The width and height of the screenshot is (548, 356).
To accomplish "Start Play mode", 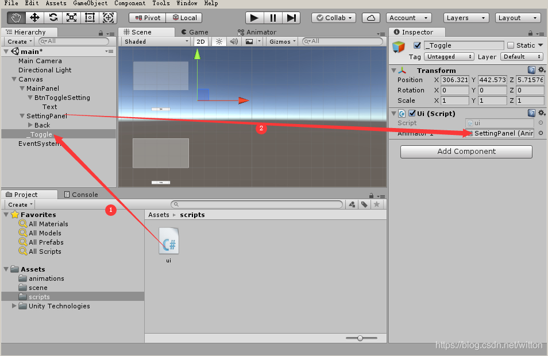I will [254, 18].
